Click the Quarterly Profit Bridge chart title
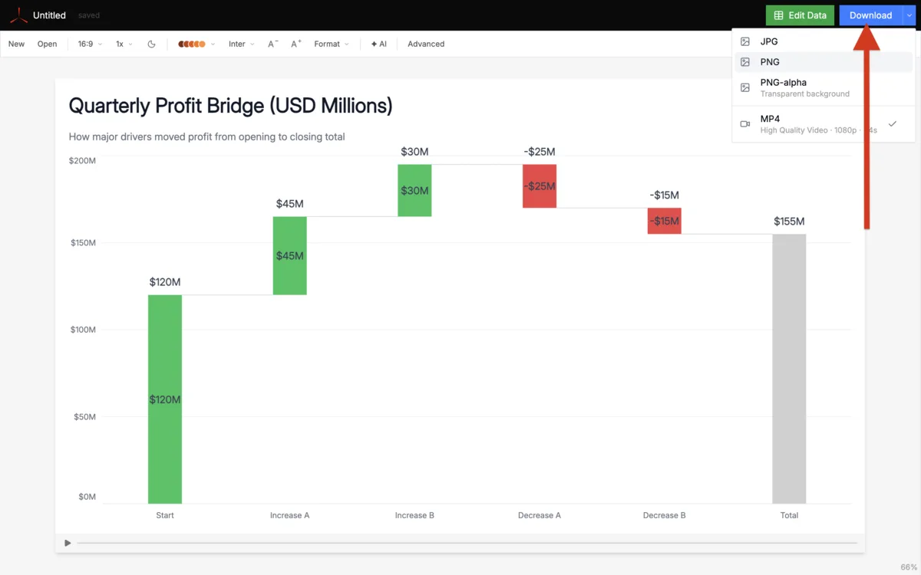 pos(231,105)
